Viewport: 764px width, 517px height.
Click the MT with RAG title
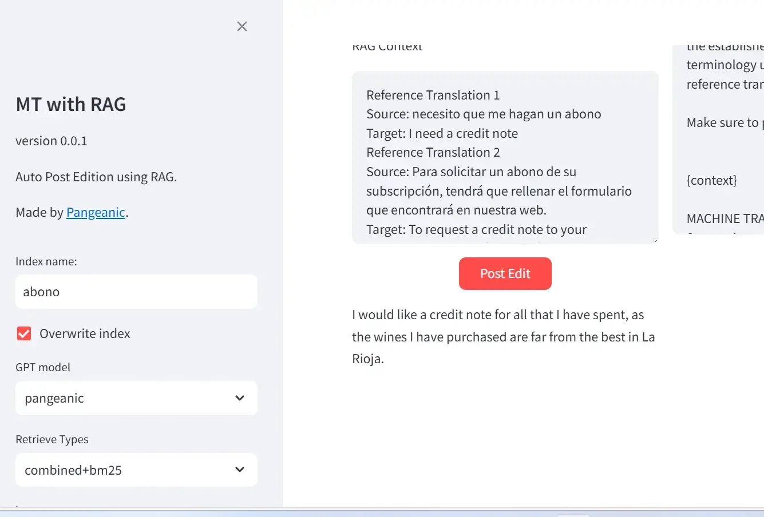tap(70, 104)
